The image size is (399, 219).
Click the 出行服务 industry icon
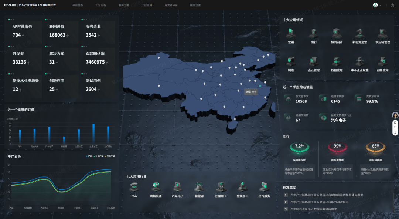[264, 187]
